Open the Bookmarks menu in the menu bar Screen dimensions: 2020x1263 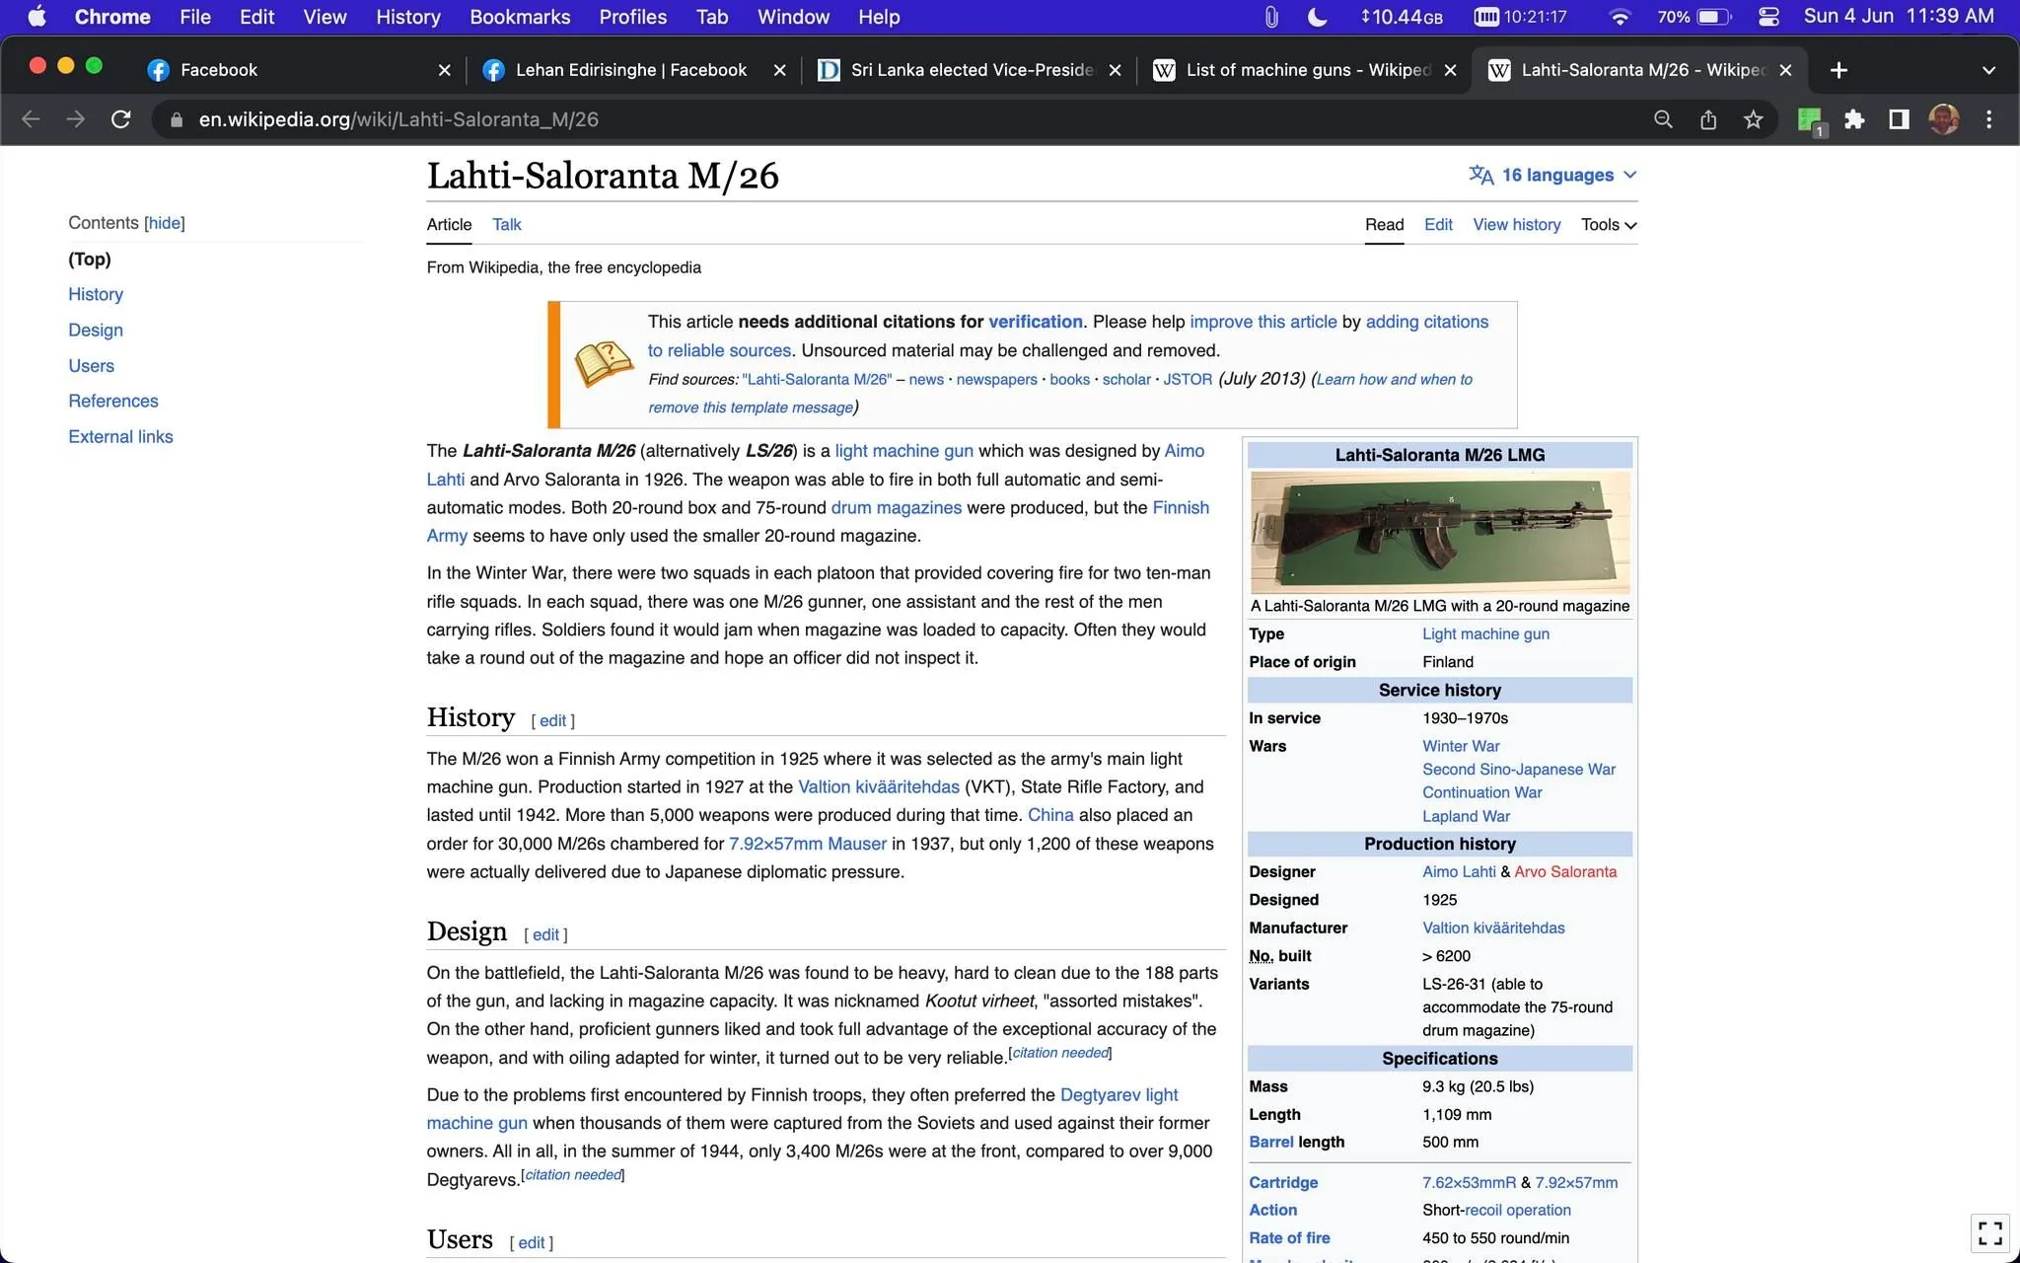pos(520,17)
